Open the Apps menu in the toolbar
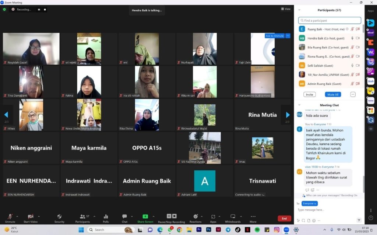Viewport: 377px width, 235px height. [213, 218]
